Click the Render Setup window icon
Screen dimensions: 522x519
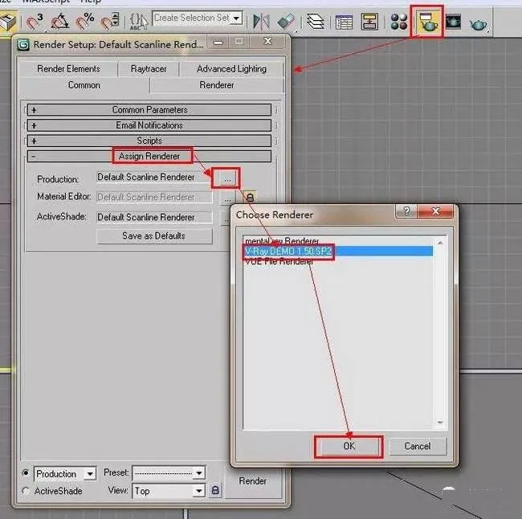coord(23,44)
